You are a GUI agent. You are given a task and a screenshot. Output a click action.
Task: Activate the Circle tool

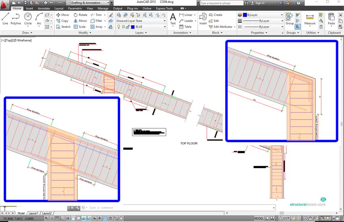pyautogui.click(x=28, y=18)
